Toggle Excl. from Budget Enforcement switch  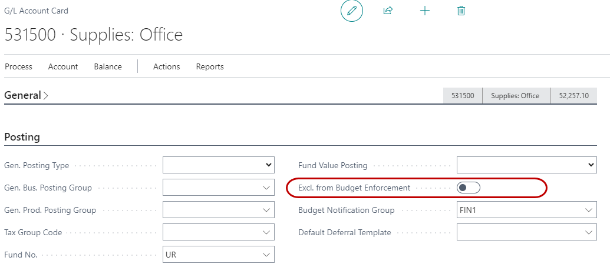469,188
